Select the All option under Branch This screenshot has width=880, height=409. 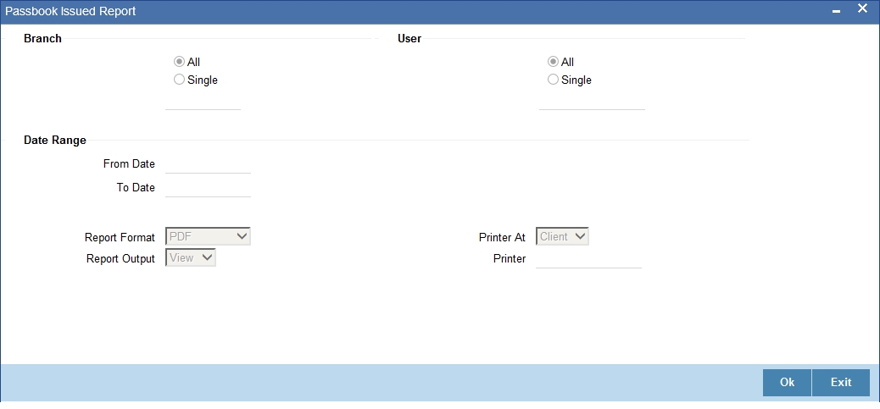(x=179, y=62)
